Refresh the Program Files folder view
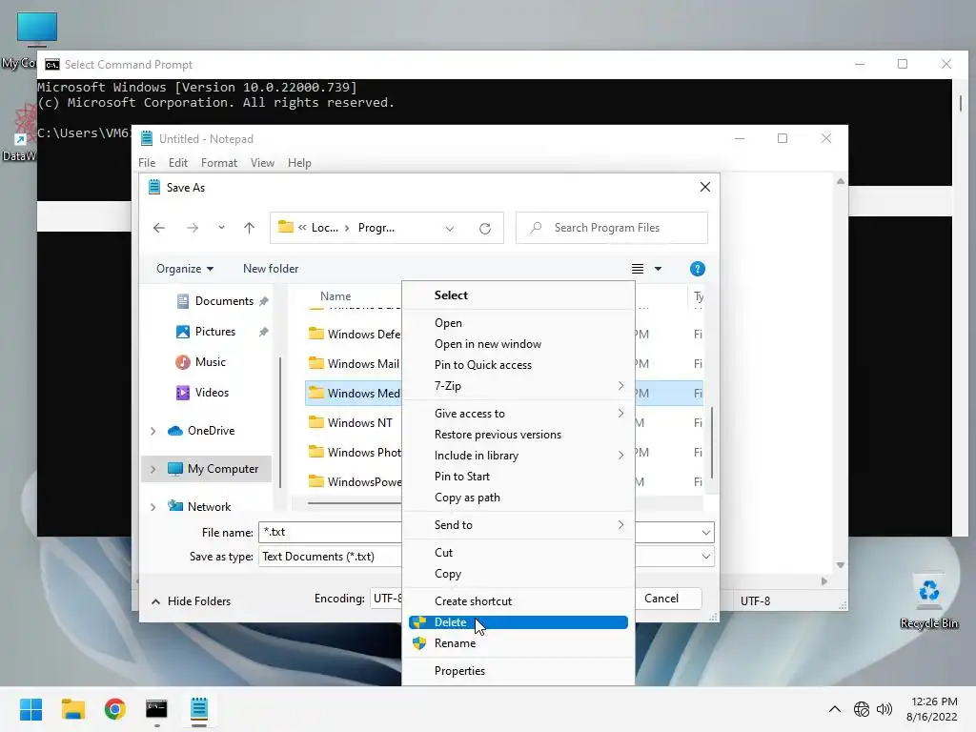This screenshot has height=732, width=976. [485, 228]
